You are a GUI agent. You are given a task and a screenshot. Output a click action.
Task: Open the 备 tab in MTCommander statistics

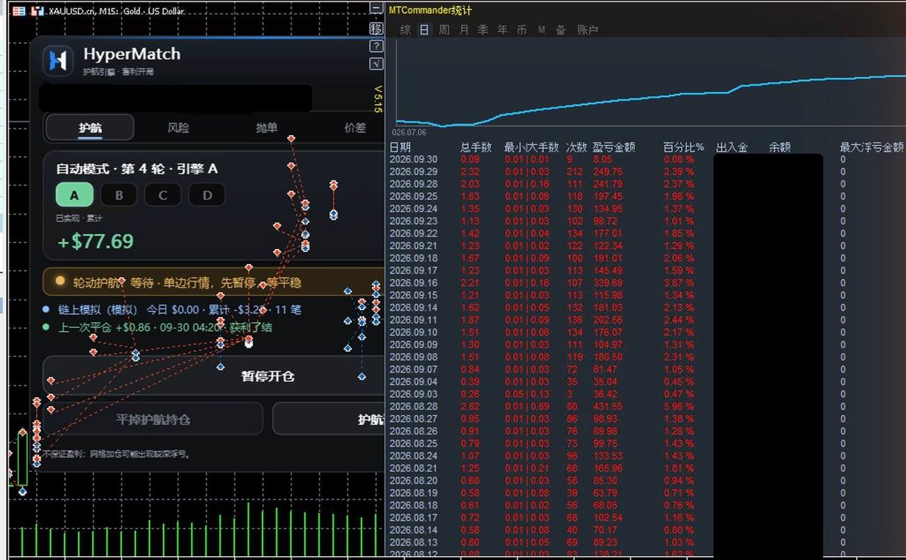(x=561, y=30)
